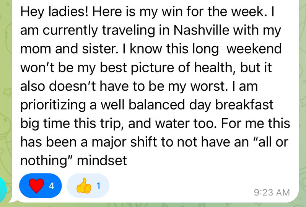Click the word "worst." in the message
The height and width of the screenshot is (207, 306).
[209, 86]
